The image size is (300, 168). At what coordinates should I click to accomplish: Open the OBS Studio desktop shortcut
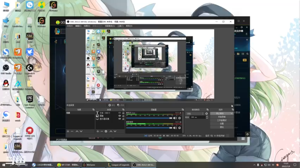[6, 69]
